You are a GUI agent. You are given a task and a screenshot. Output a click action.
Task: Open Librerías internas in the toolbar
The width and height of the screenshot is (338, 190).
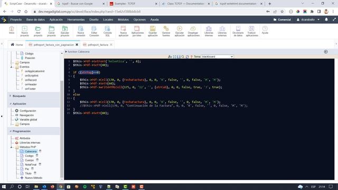pos(209,31)
